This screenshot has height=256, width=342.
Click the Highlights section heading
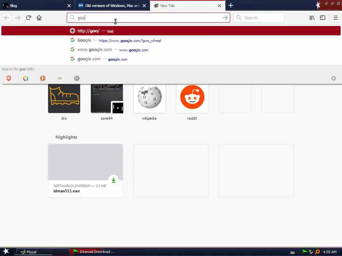click(x=66, y=137)
